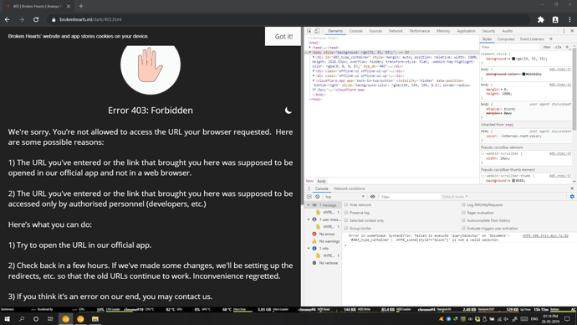Open the Performance tab
Viewport: 577px width, 325px height.
(x=420, y=31)
